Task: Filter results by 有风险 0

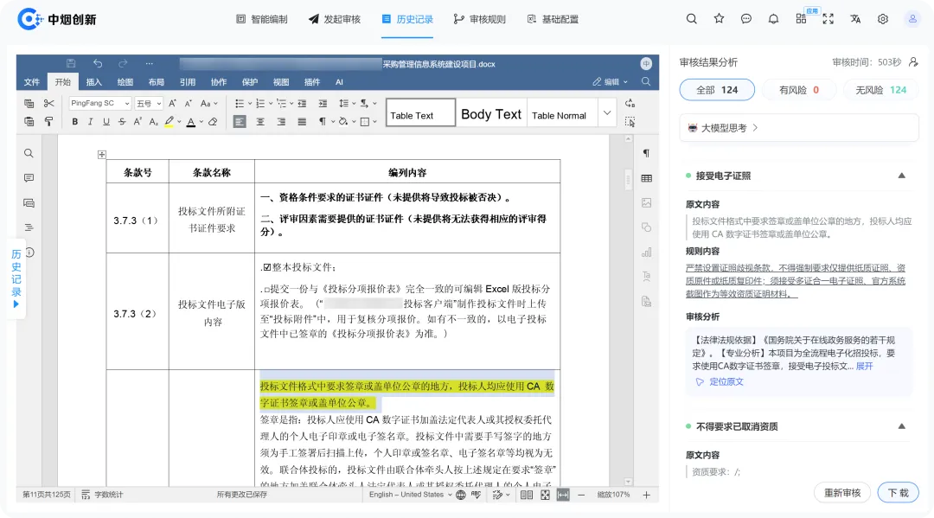Action: (x=799, y=90)
